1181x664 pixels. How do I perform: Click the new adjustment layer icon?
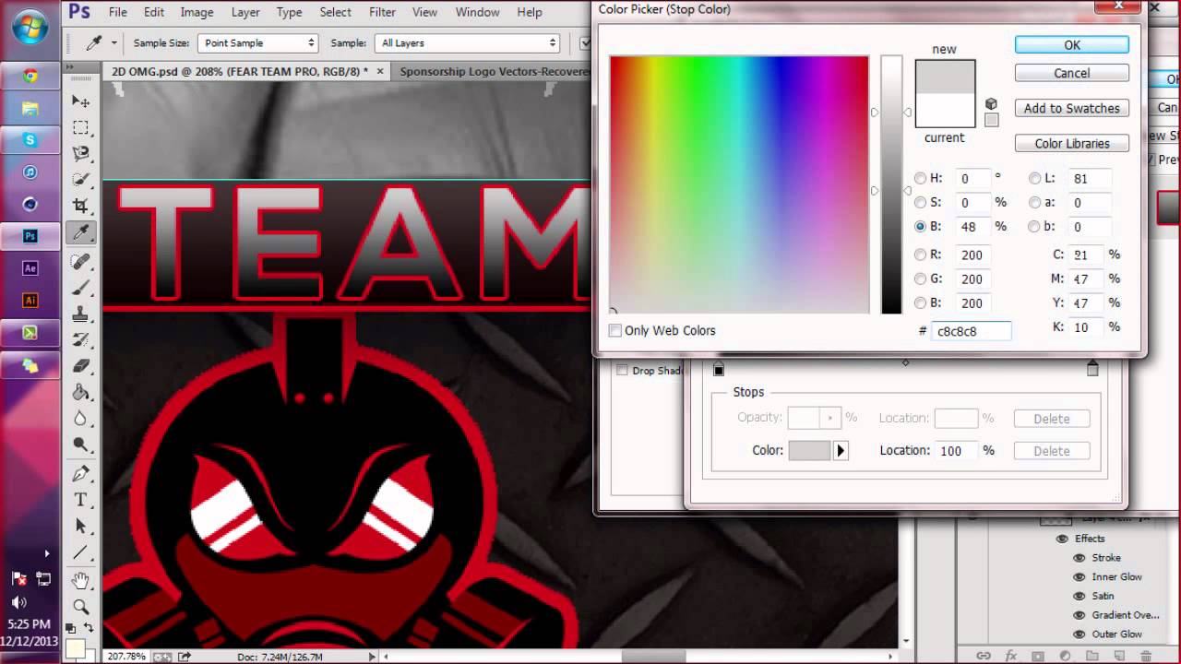tap(1065, 656)
